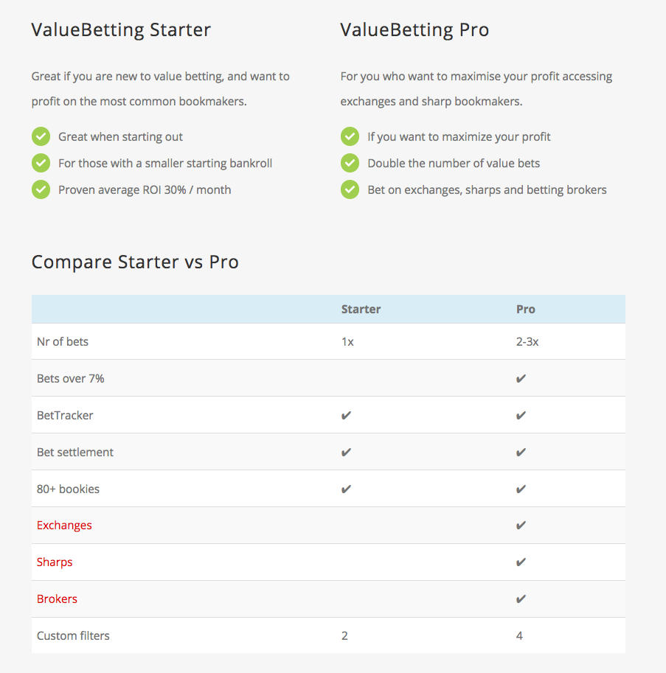The image size is (666, 673).
Task: Select the ValueBetting Starter heading
Action: point(121,30)
